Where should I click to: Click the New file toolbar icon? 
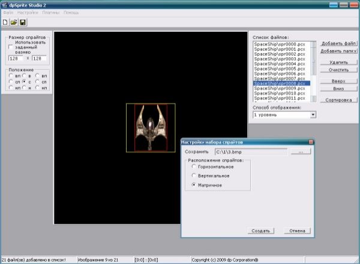point(5,22)
